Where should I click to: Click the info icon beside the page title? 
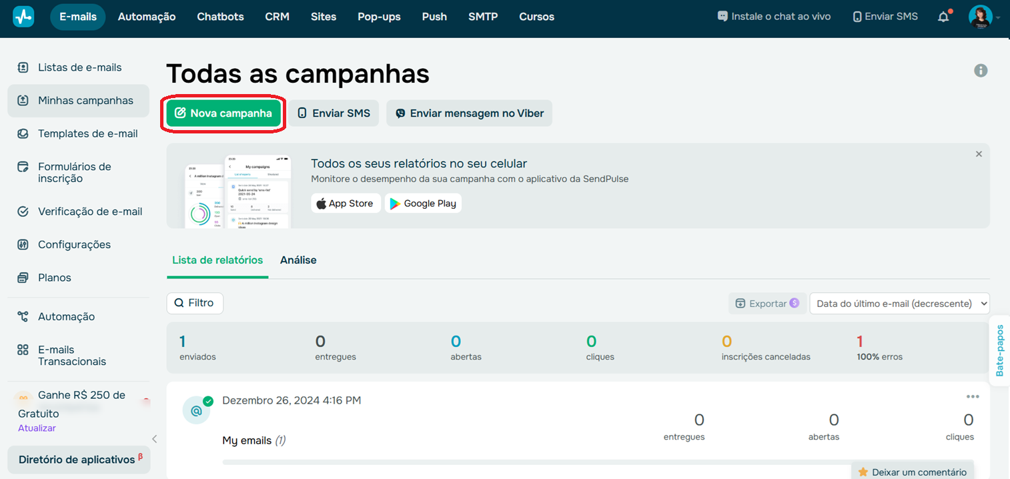point(981,70)
